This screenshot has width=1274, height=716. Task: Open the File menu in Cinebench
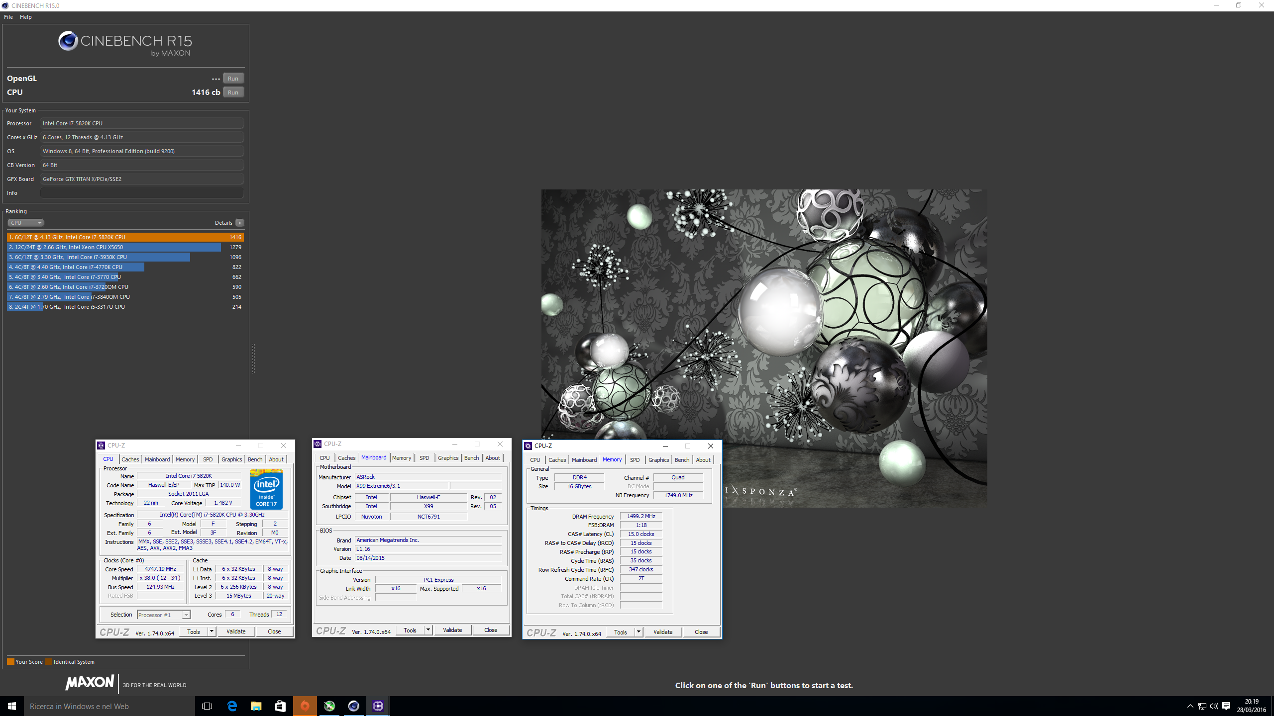tap(8, 17)
